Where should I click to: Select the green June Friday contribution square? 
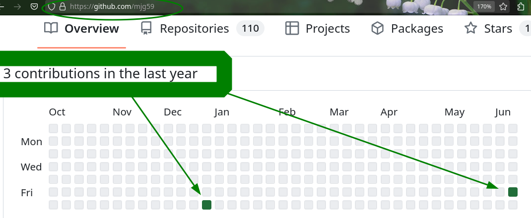(x=513, y=192)
